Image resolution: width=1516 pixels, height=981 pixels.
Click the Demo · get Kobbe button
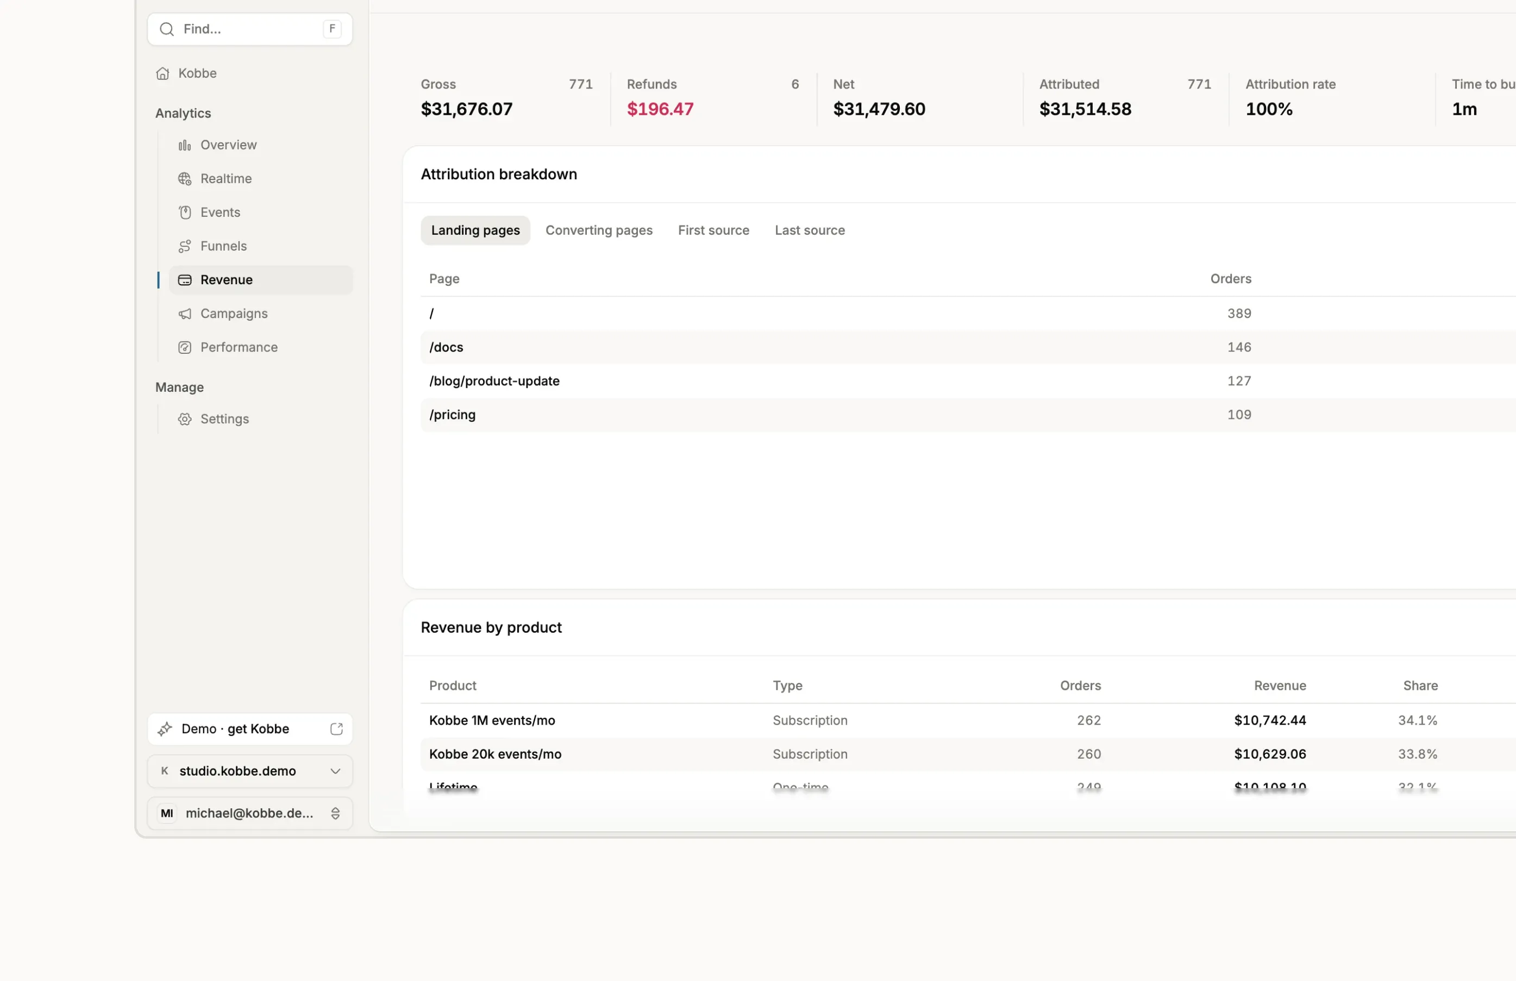(x=250, y=729)
